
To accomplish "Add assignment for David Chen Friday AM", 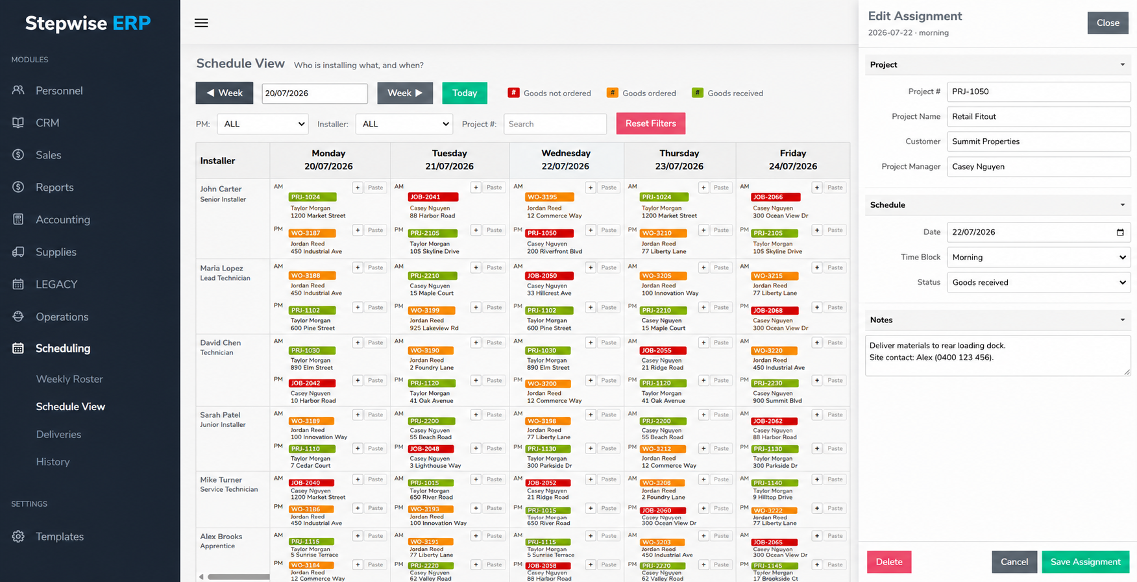I will tap(817, 343).
